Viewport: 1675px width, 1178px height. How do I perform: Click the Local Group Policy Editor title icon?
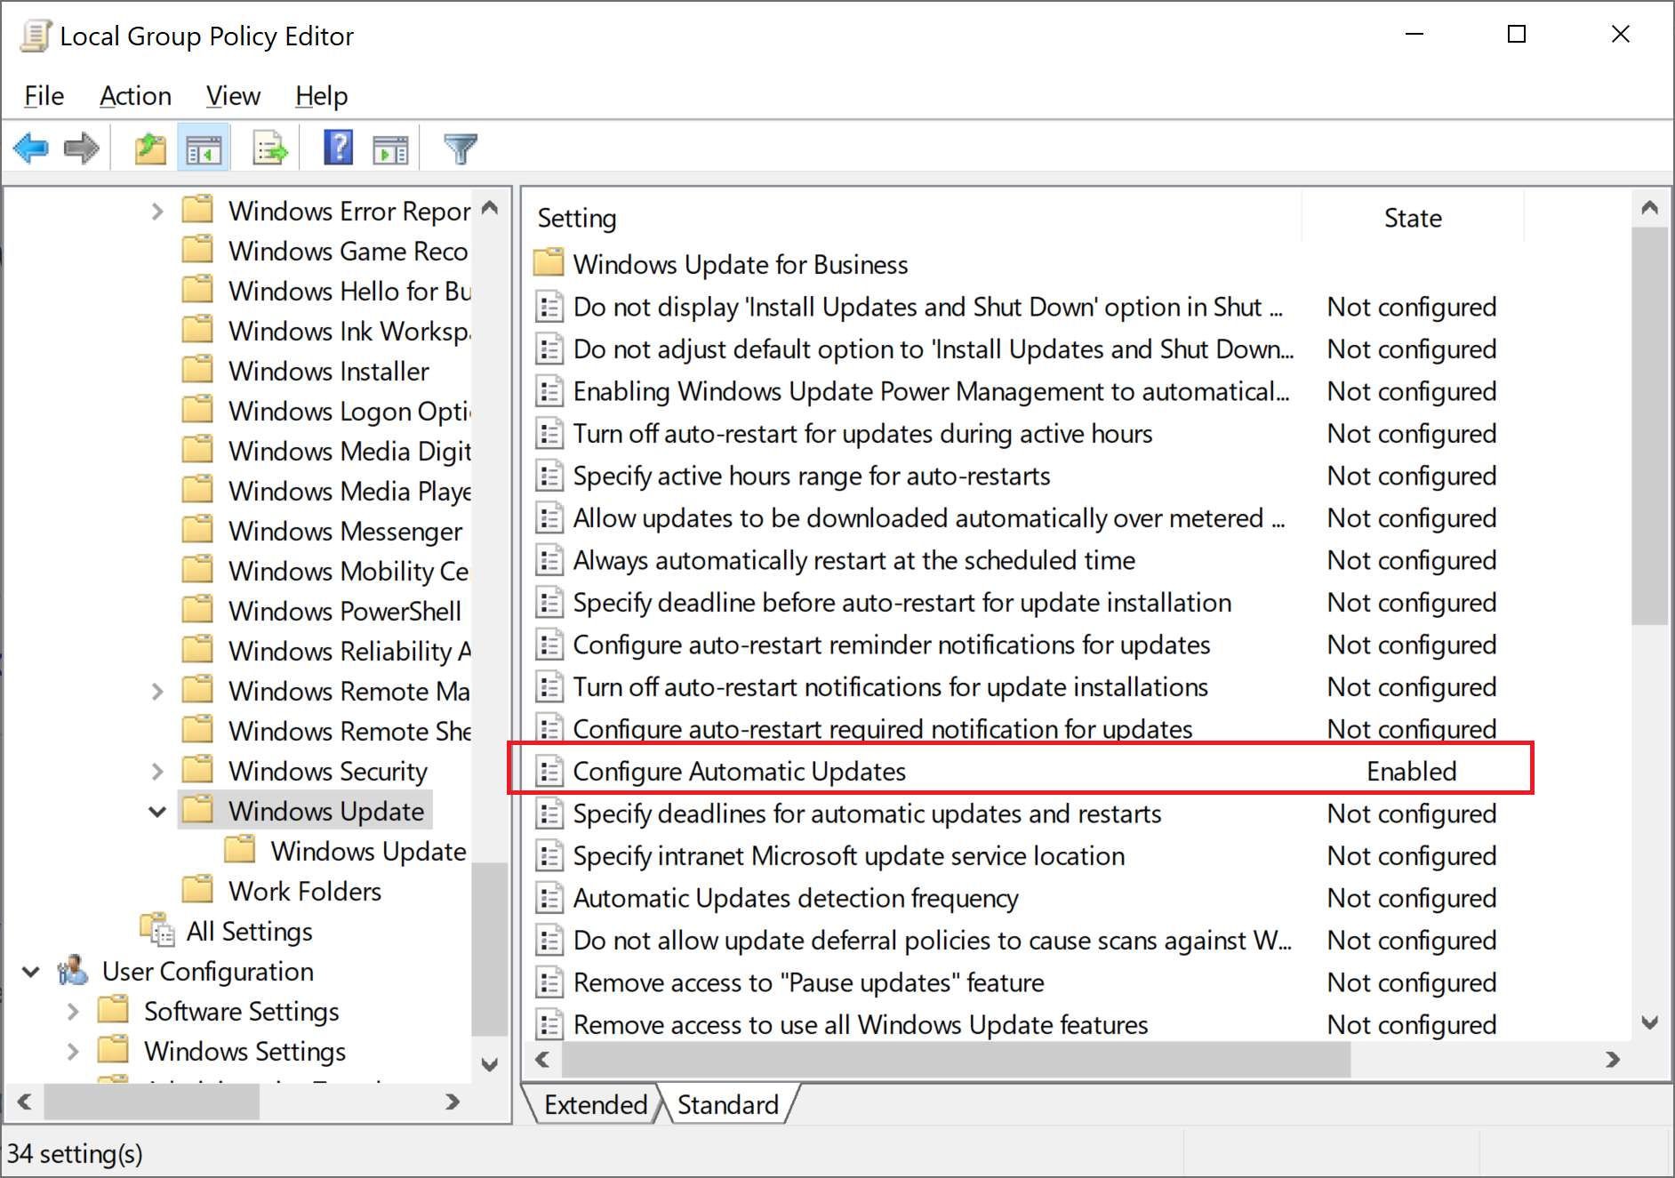pos(36,36)
